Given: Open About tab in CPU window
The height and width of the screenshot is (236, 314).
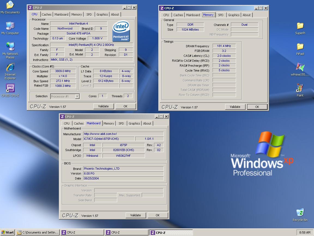Looking at the screenshot, I should 115,14.
